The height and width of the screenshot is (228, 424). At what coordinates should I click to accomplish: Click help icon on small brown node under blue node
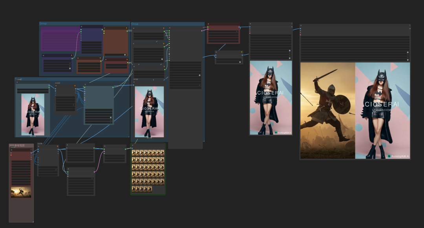100,58
